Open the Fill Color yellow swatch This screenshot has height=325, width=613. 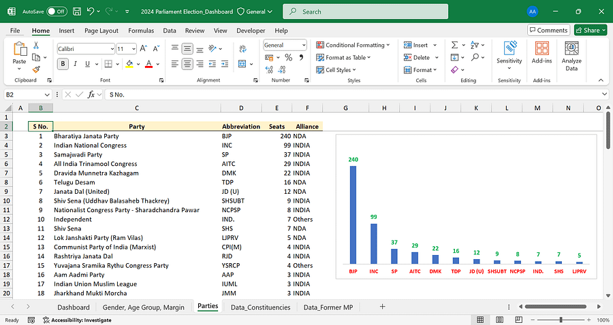(x=129, y=64)
